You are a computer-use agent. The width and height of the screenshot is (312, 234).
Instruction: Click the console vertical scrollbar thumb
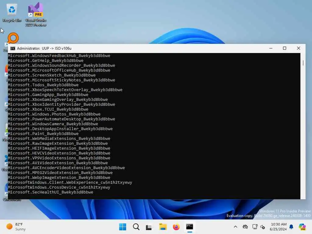point(303,63)
